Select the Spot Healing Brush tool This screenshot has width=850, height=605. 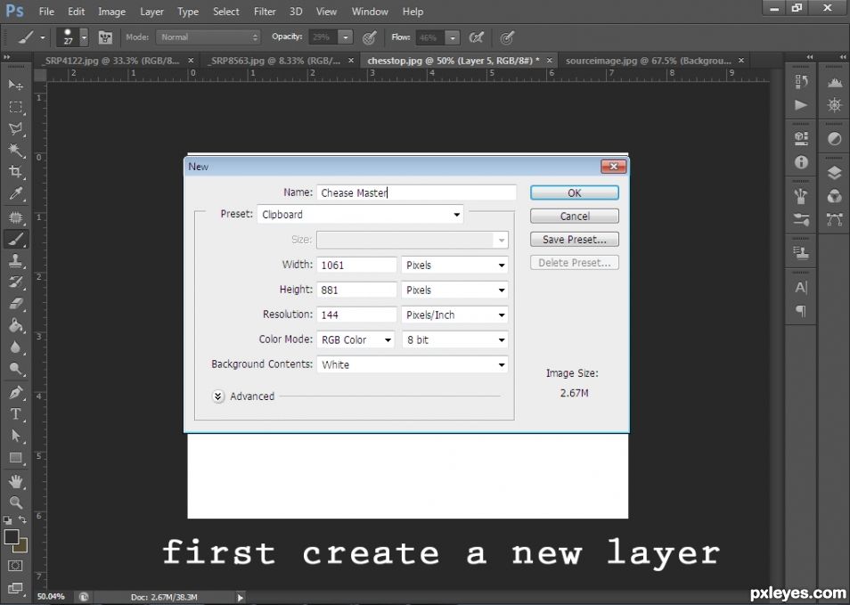pyautogui.click(x=16, y=217)
